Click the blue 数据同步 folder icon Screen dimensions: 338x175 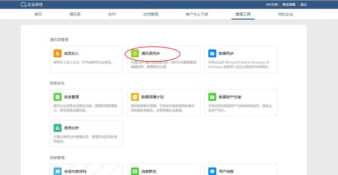pos(212,53)
